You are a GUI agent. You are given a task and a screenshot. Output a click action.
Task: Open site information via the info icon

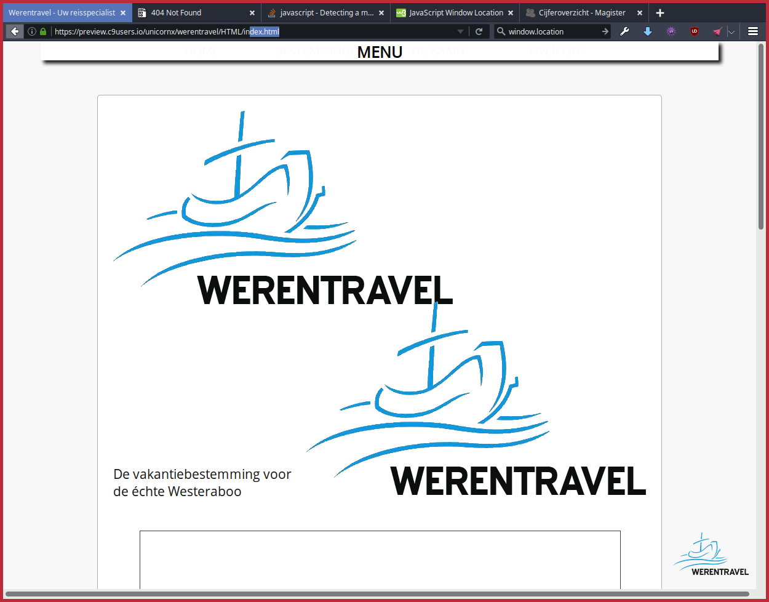pyautogui.click(x=32, y=31)
